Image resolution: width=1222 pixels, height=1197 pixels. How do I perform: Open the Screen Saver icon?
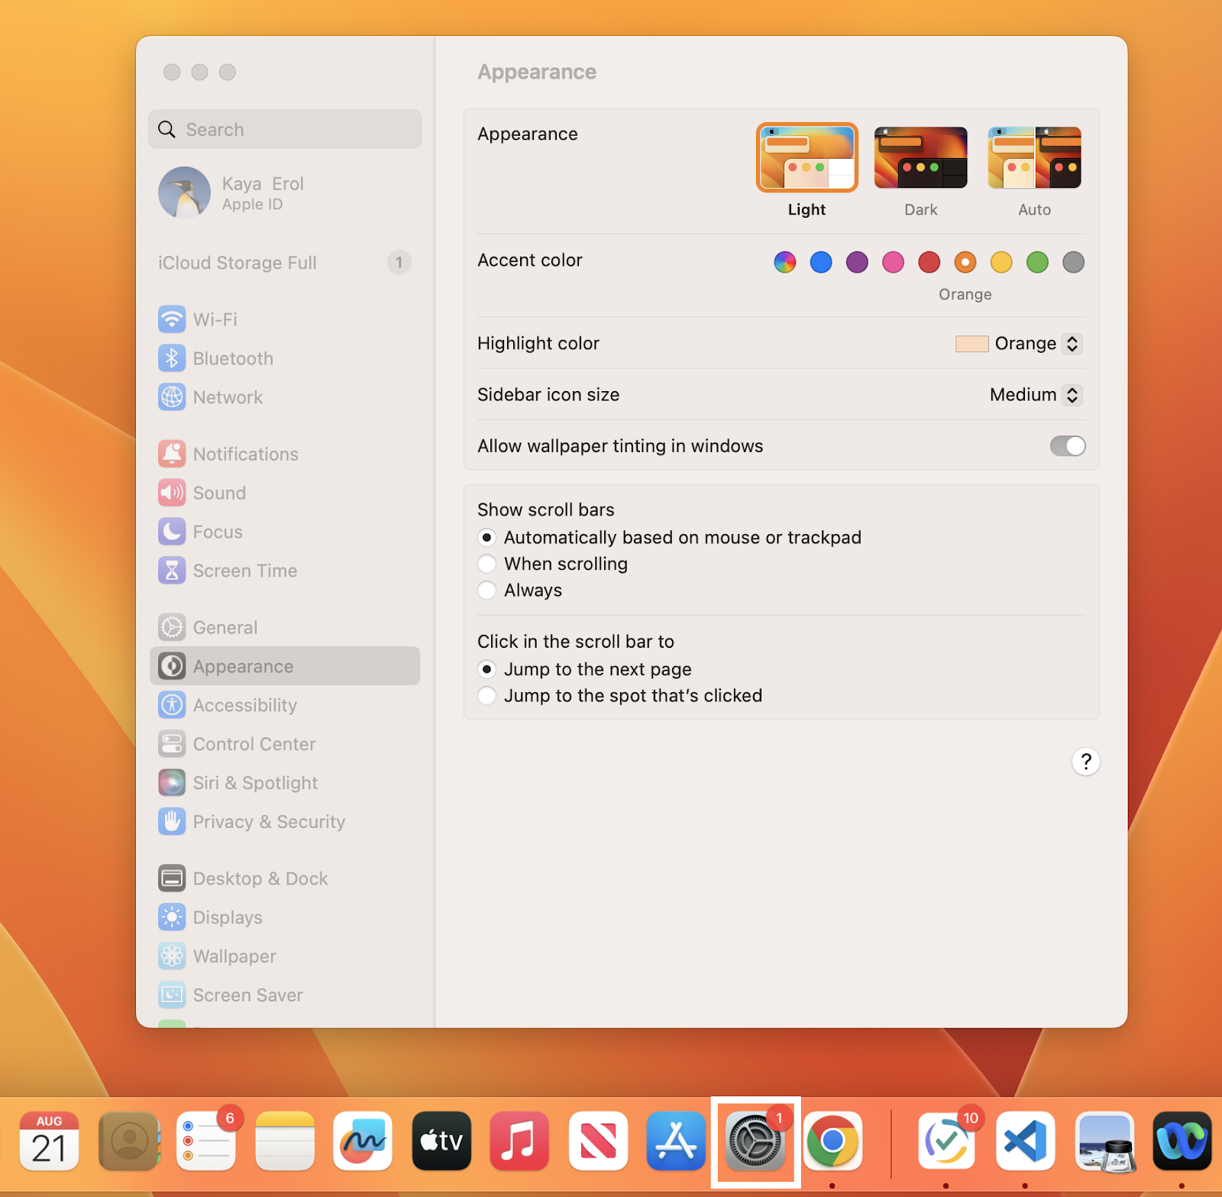pyautogui.click(x=172, y=995)
